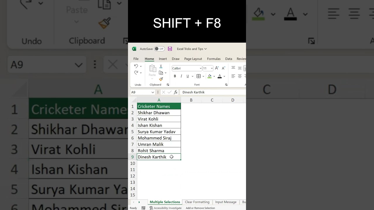The height and width of the screenshot is (210, 374).
Task: Click the Paste clipboard icon in the small sharp ribbon
Action: [x=153, y=69]
